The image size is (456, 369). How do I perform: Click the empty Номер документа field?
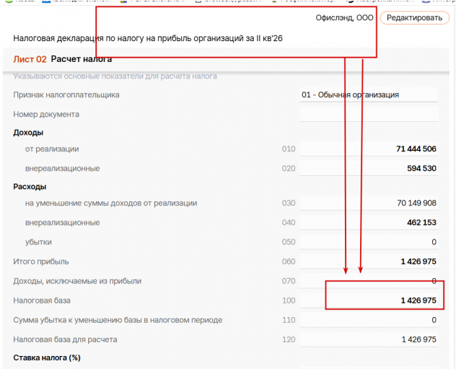(x=369, y=114)
